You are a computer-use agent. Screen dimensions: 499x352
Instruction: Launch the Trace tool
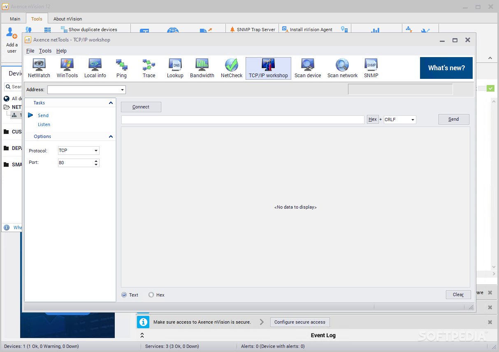coord(149,68)
